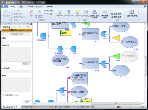Click the similar event search icon
This screenshot has height=110, width=148.
pos(105,12)
